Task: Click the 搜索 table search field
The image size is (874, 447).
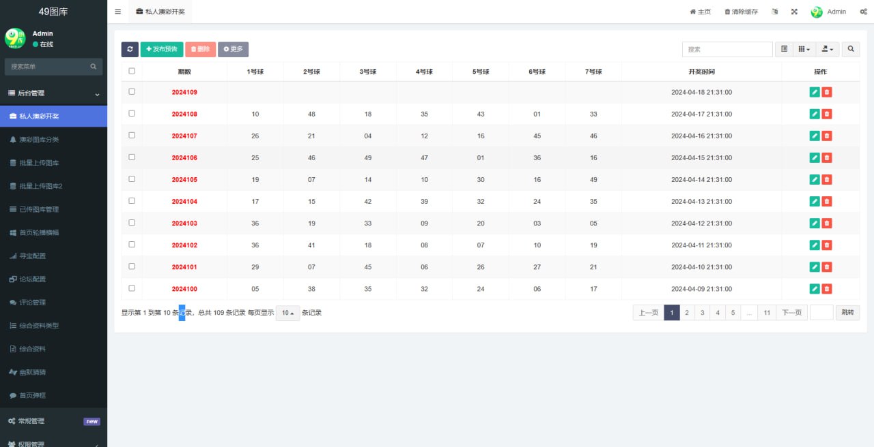Action: (x=727, y=49)
